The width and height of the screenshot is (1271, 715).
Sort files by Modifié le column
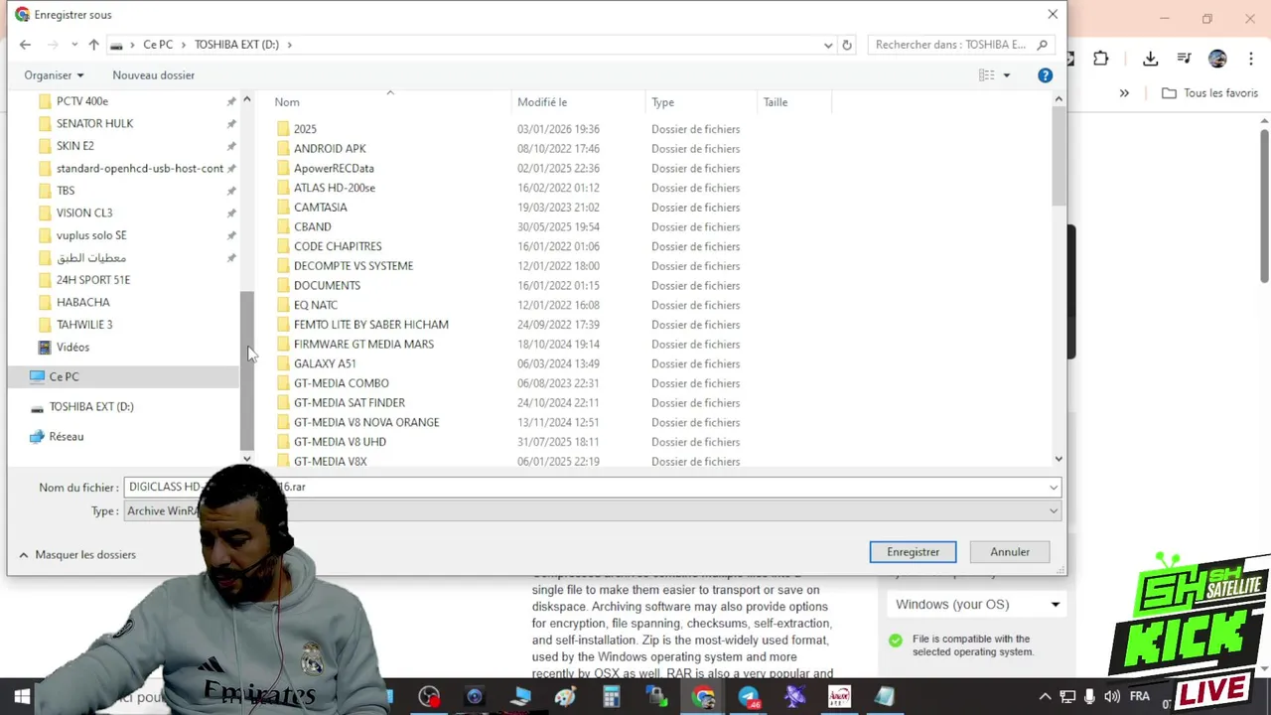tap(542, 102)
